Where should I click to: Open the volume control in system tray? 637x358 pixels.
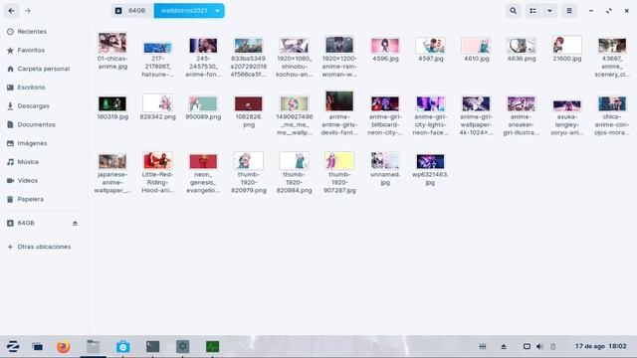click(539, 347)
